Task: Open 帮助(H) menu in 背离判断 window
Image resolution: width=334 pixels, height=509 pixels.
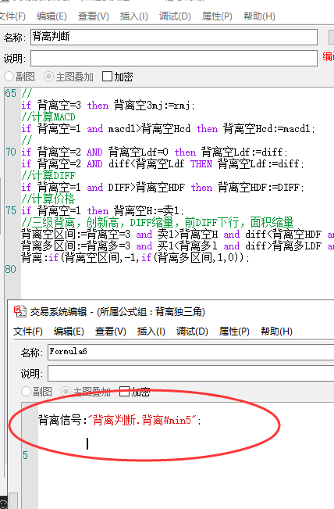Action: [259, 16]
